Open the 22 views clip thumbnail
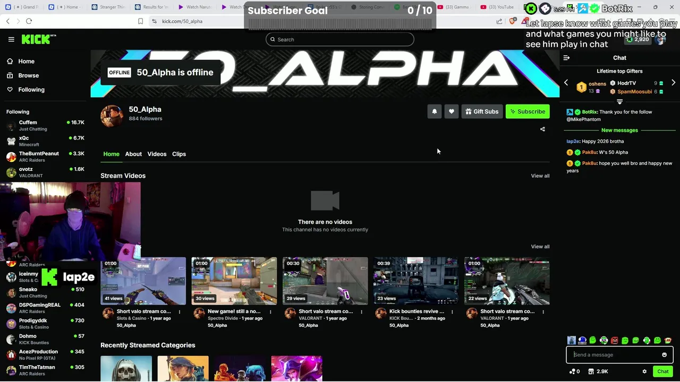This screenshot has height=382, width=680. (507, 281)
